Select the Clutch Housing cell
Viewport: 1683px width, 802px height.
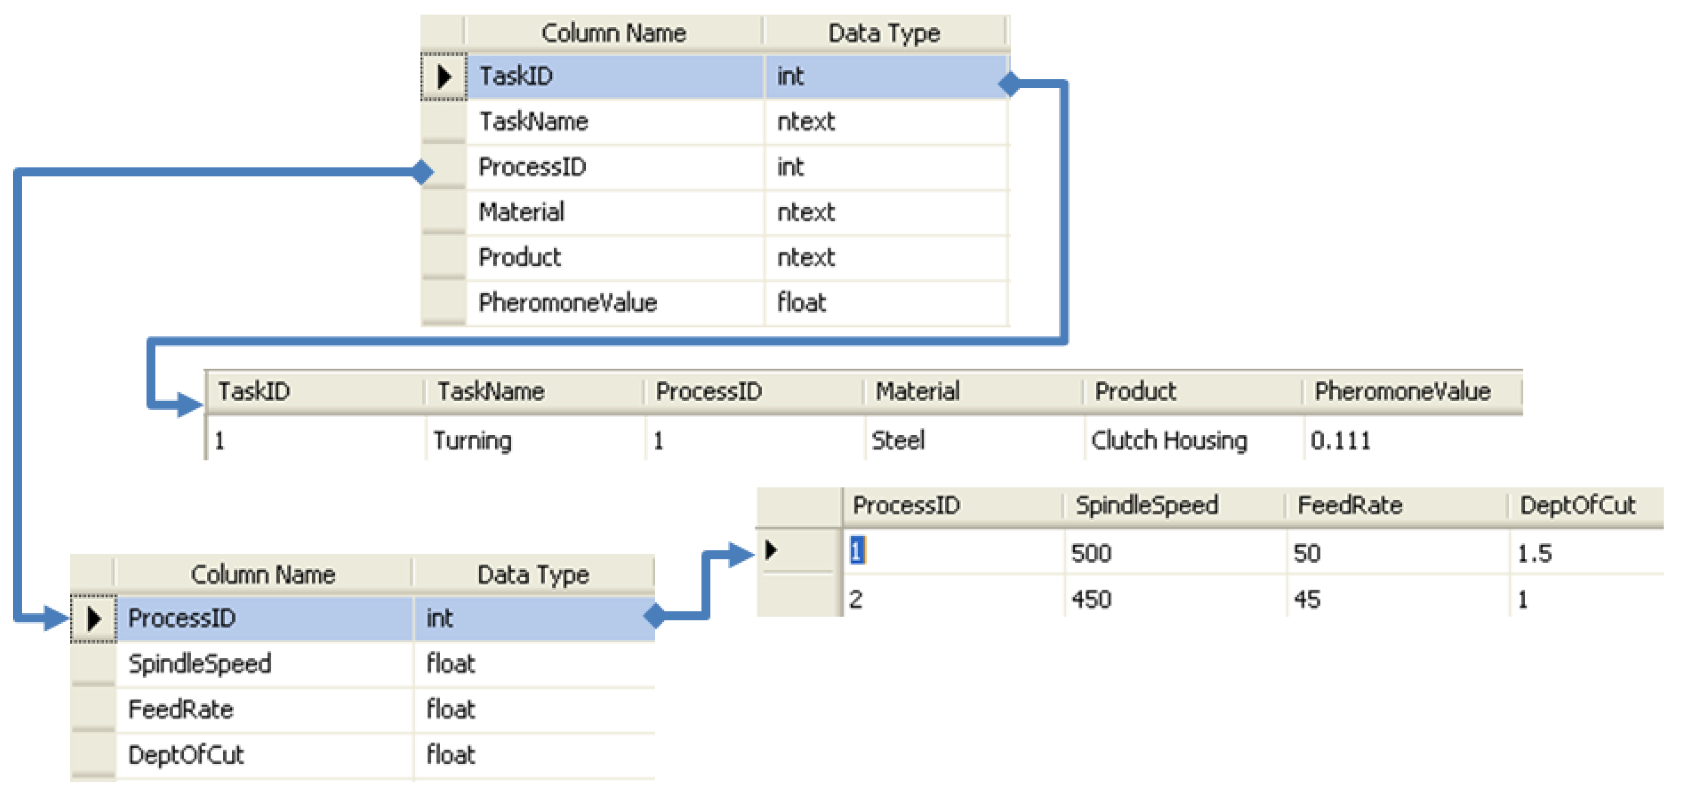pyautogui.click(x=1169, y=441)
